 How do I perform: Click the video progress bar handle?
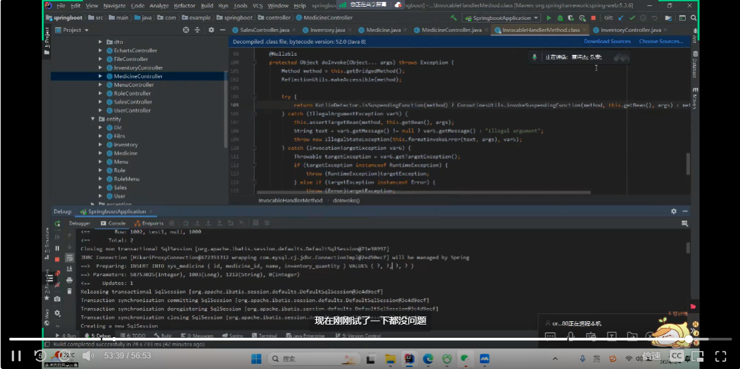(x=689, y=338)
